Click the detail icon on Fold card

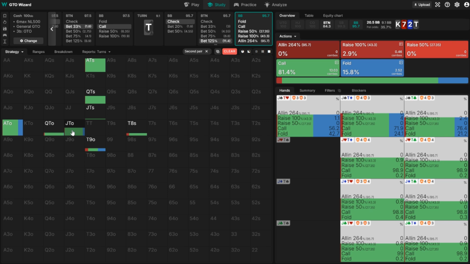[x=401, y=63]
